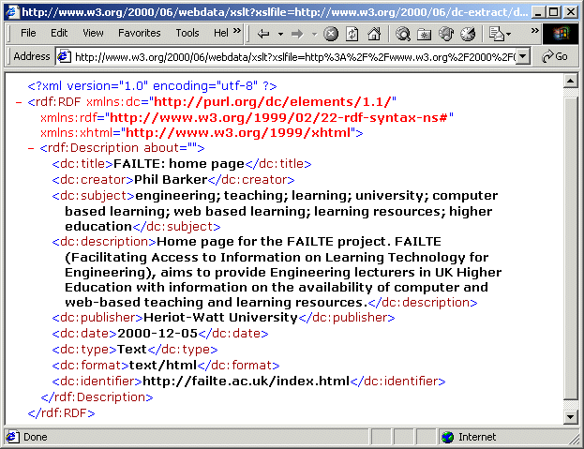Click the Media globe toolbar icon
This screenshot has height=449, width=584.
446,34
